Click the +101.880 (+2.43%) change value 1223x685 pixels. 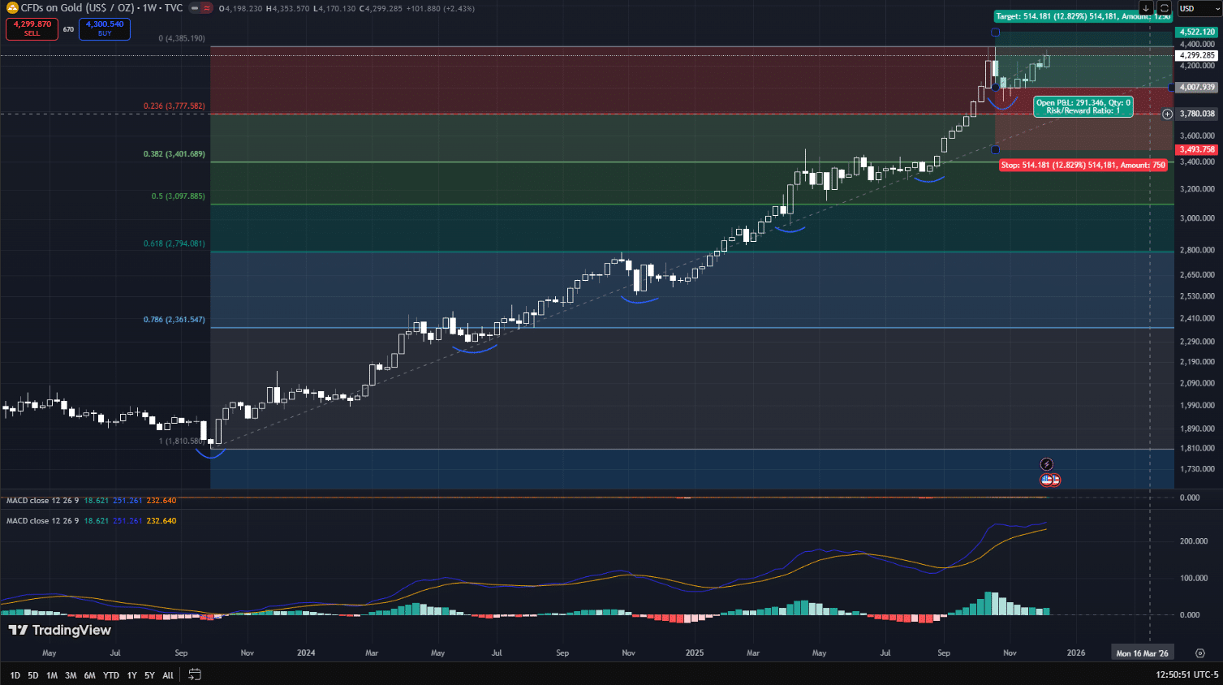click(x=441, y=8)
